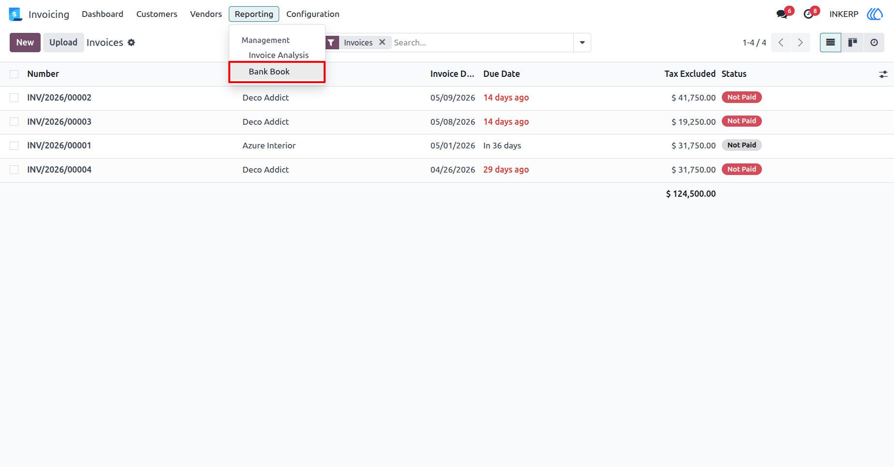Select checkbox for INV/2026/00001
This screenshot has width=894, height=467.
click(x=14, y=146)
